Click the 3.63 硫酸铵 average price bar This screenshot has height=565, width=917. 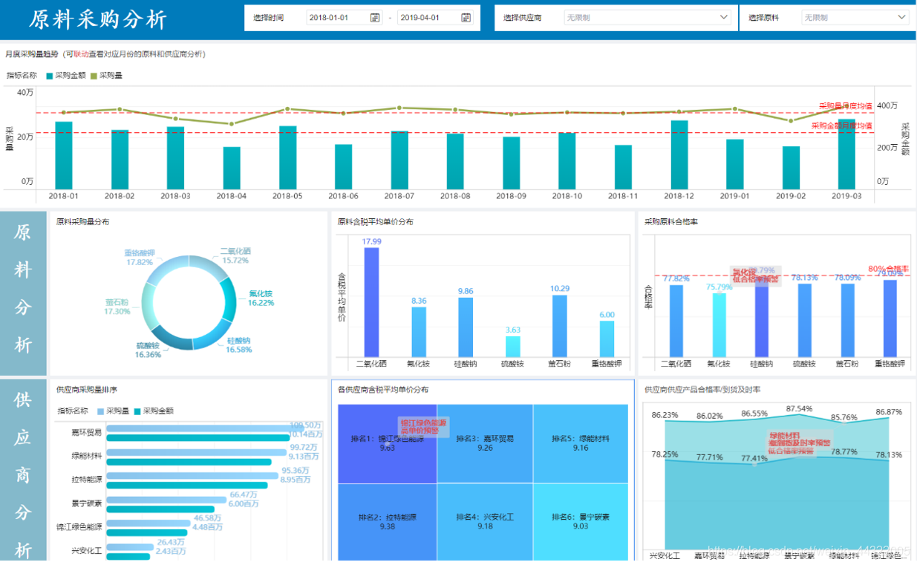point(513,346)
